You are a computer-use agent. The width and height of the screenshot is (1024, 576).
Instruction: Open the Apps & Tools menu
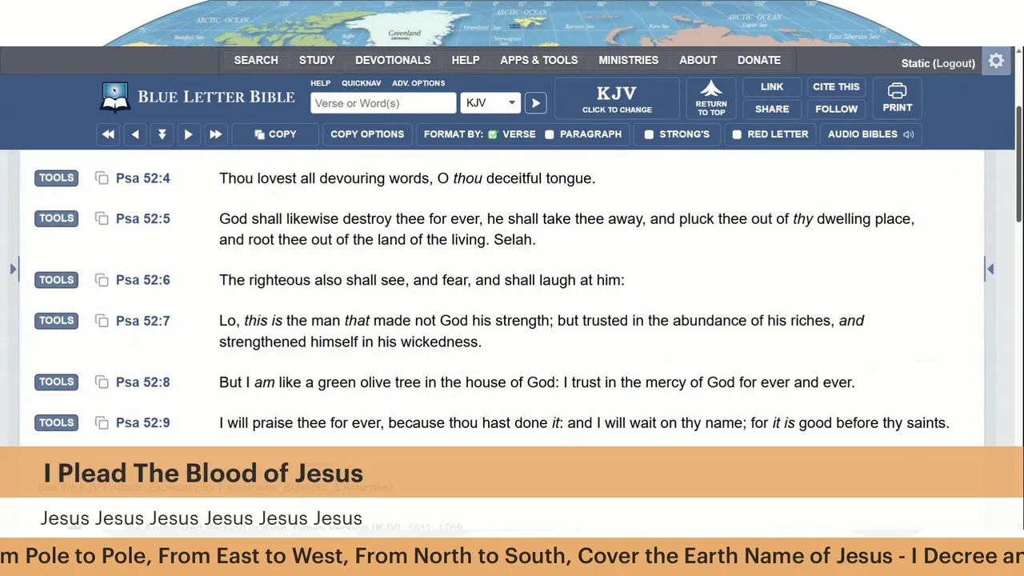coord(539,60)
